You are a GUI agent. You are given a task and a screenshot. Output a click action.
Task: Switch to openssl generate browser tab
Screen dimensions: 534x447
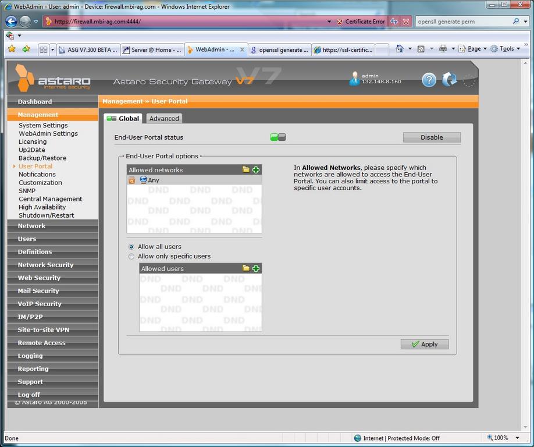pos(280,49)
